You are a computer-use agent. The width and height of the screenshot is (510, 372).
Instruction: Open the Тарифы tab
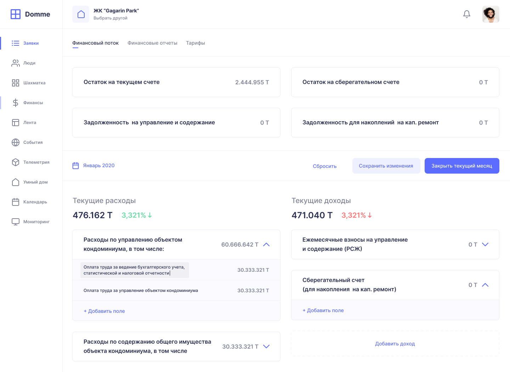point(195,43)
